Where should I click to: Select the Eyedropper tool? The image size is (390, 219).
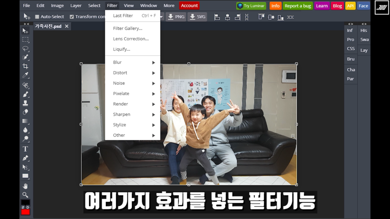click(25, 75)
